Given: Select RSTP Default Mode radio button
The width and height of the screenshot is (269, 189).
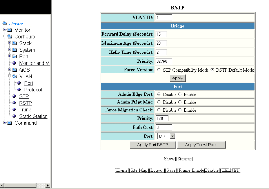Looking at the screenshot, I should coord(212,70).
